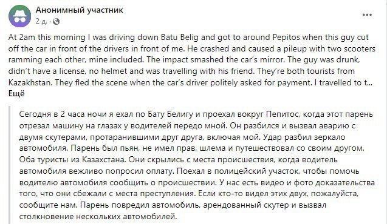Click the truncated text ending I travelled to t...

344,82
